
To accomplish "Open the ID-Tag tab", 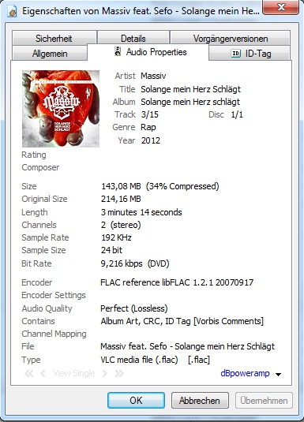I will coord(250,54).
